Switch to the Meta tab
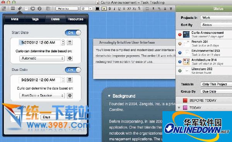This screenshot has height=142, width=232. click(x=15, y=19)
